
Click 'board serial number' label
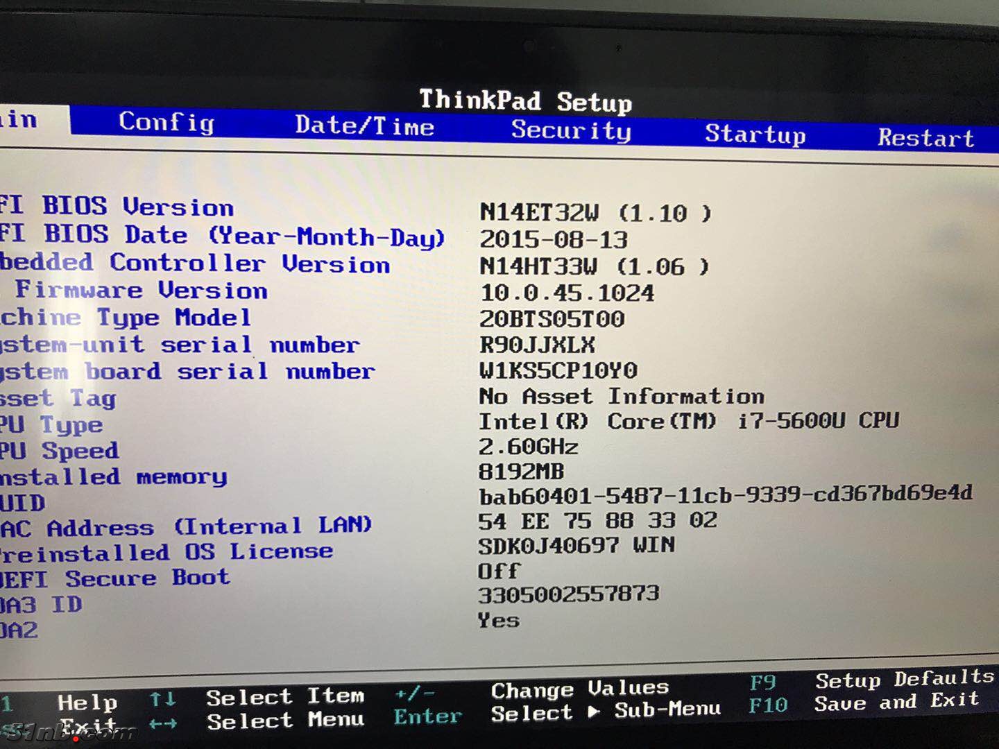click(230, 371)
